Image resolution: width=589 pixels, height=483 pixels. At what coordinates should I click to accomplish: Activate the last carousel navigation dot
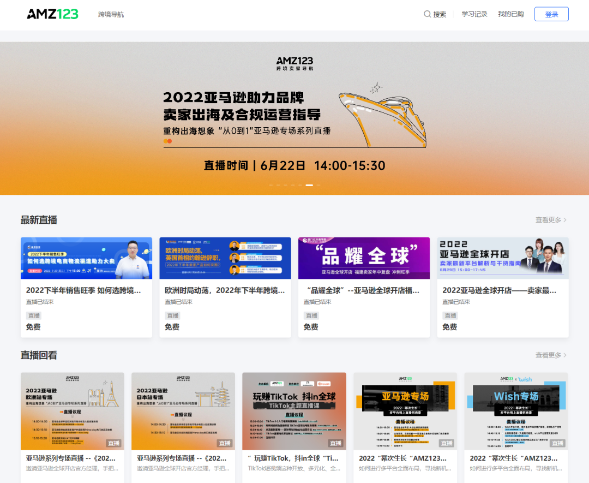click(318, 185)
